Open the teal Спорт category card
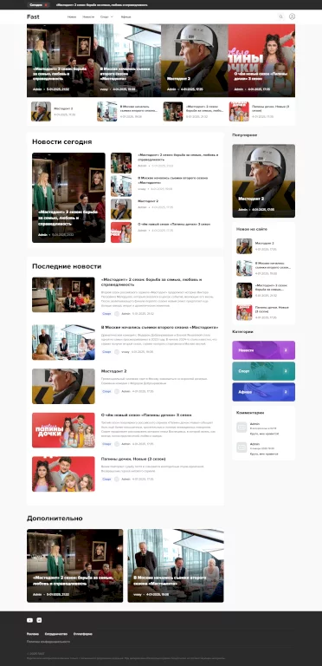Image resolution: width=322 pixels, height=666 pixels. 263,371
